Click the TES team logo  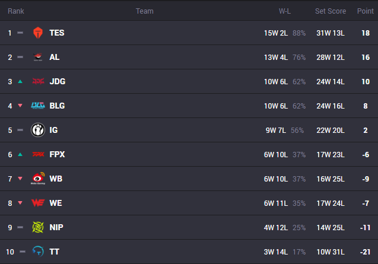pyautogui.click(x=38, y=33)
